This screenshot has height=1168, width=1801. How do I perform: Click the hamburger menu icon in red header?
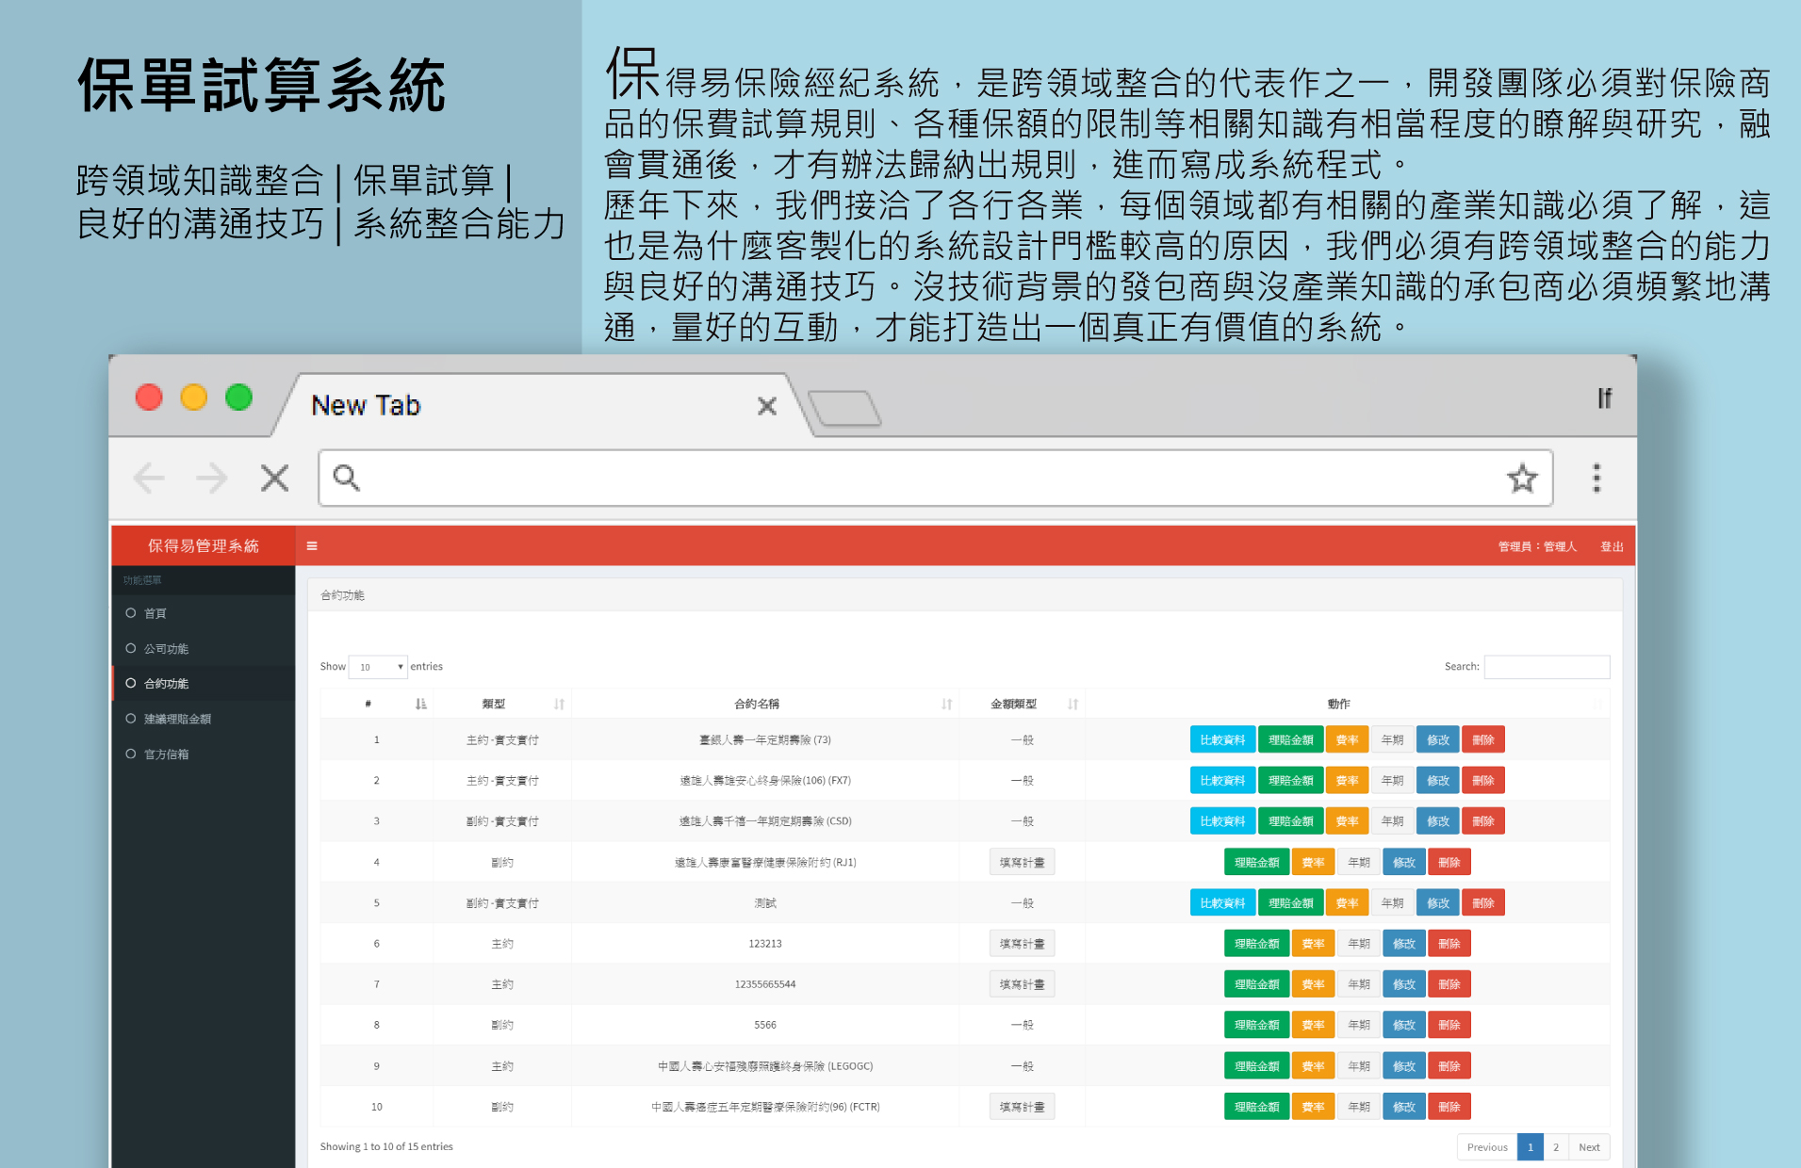click(x=312, y=545)
